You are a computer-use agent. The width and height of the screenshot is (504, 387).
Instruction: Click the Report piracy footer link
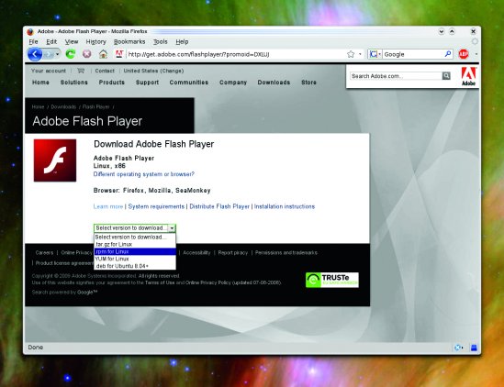point(232,253)
